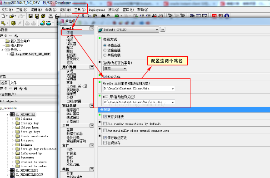
Task: Select the GL_RECONCILE table node
Action: pyautogui.click(x=25, y=114)
